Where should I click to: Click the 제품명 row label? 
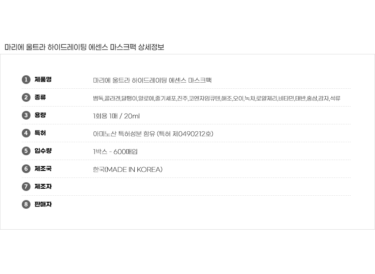pos(43,80)
